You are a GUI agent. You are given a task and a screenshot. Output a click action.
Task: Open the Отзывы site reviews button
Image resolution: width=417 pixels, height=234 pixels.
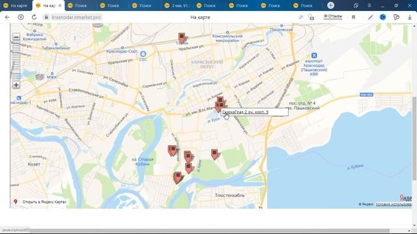pyautogui.click(x=333, y=16)
